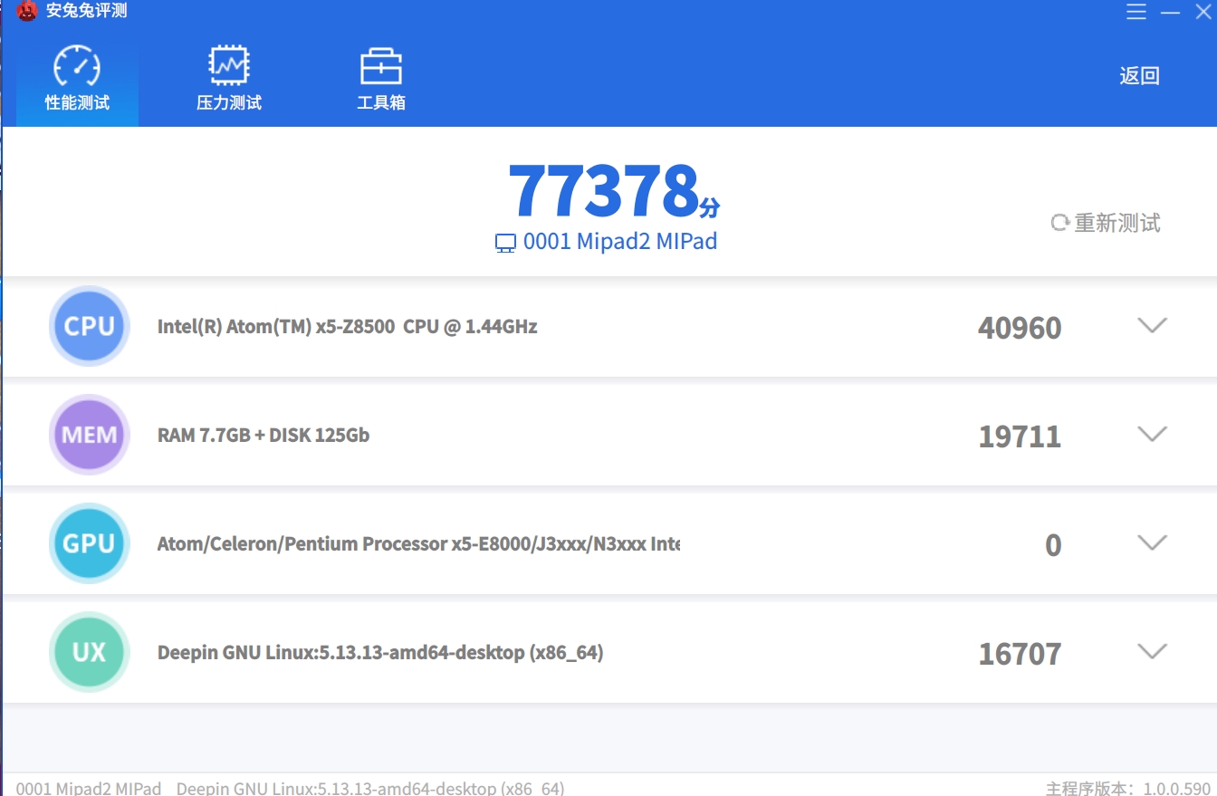Screen dimensions: 1217x796
Task: Click the green UX circle icon
Action: pos(89,652)
